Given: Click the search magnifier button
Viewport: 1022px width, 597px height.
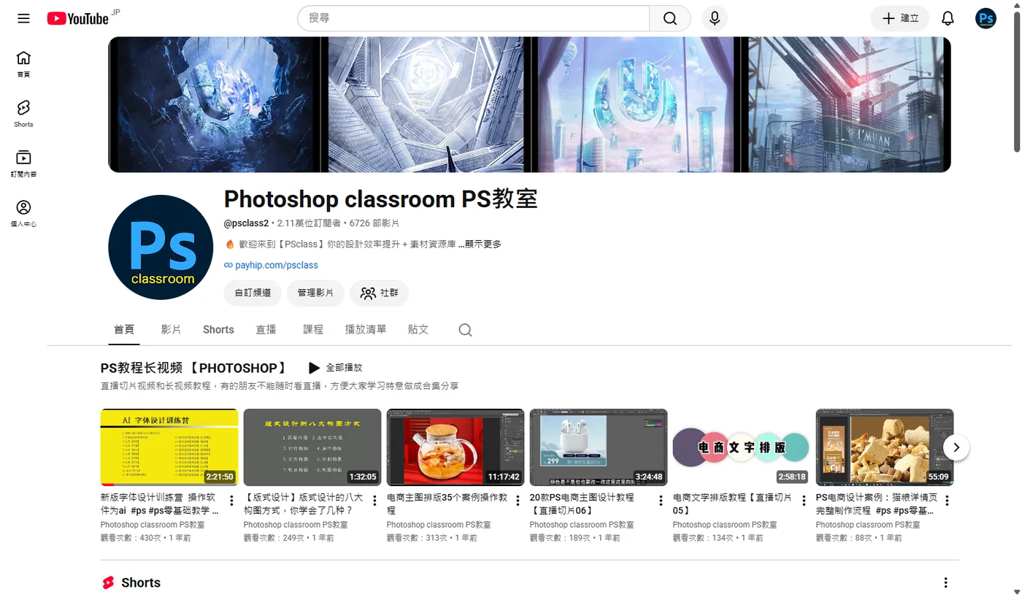Looking at the screenshot, I should [670, 18].
